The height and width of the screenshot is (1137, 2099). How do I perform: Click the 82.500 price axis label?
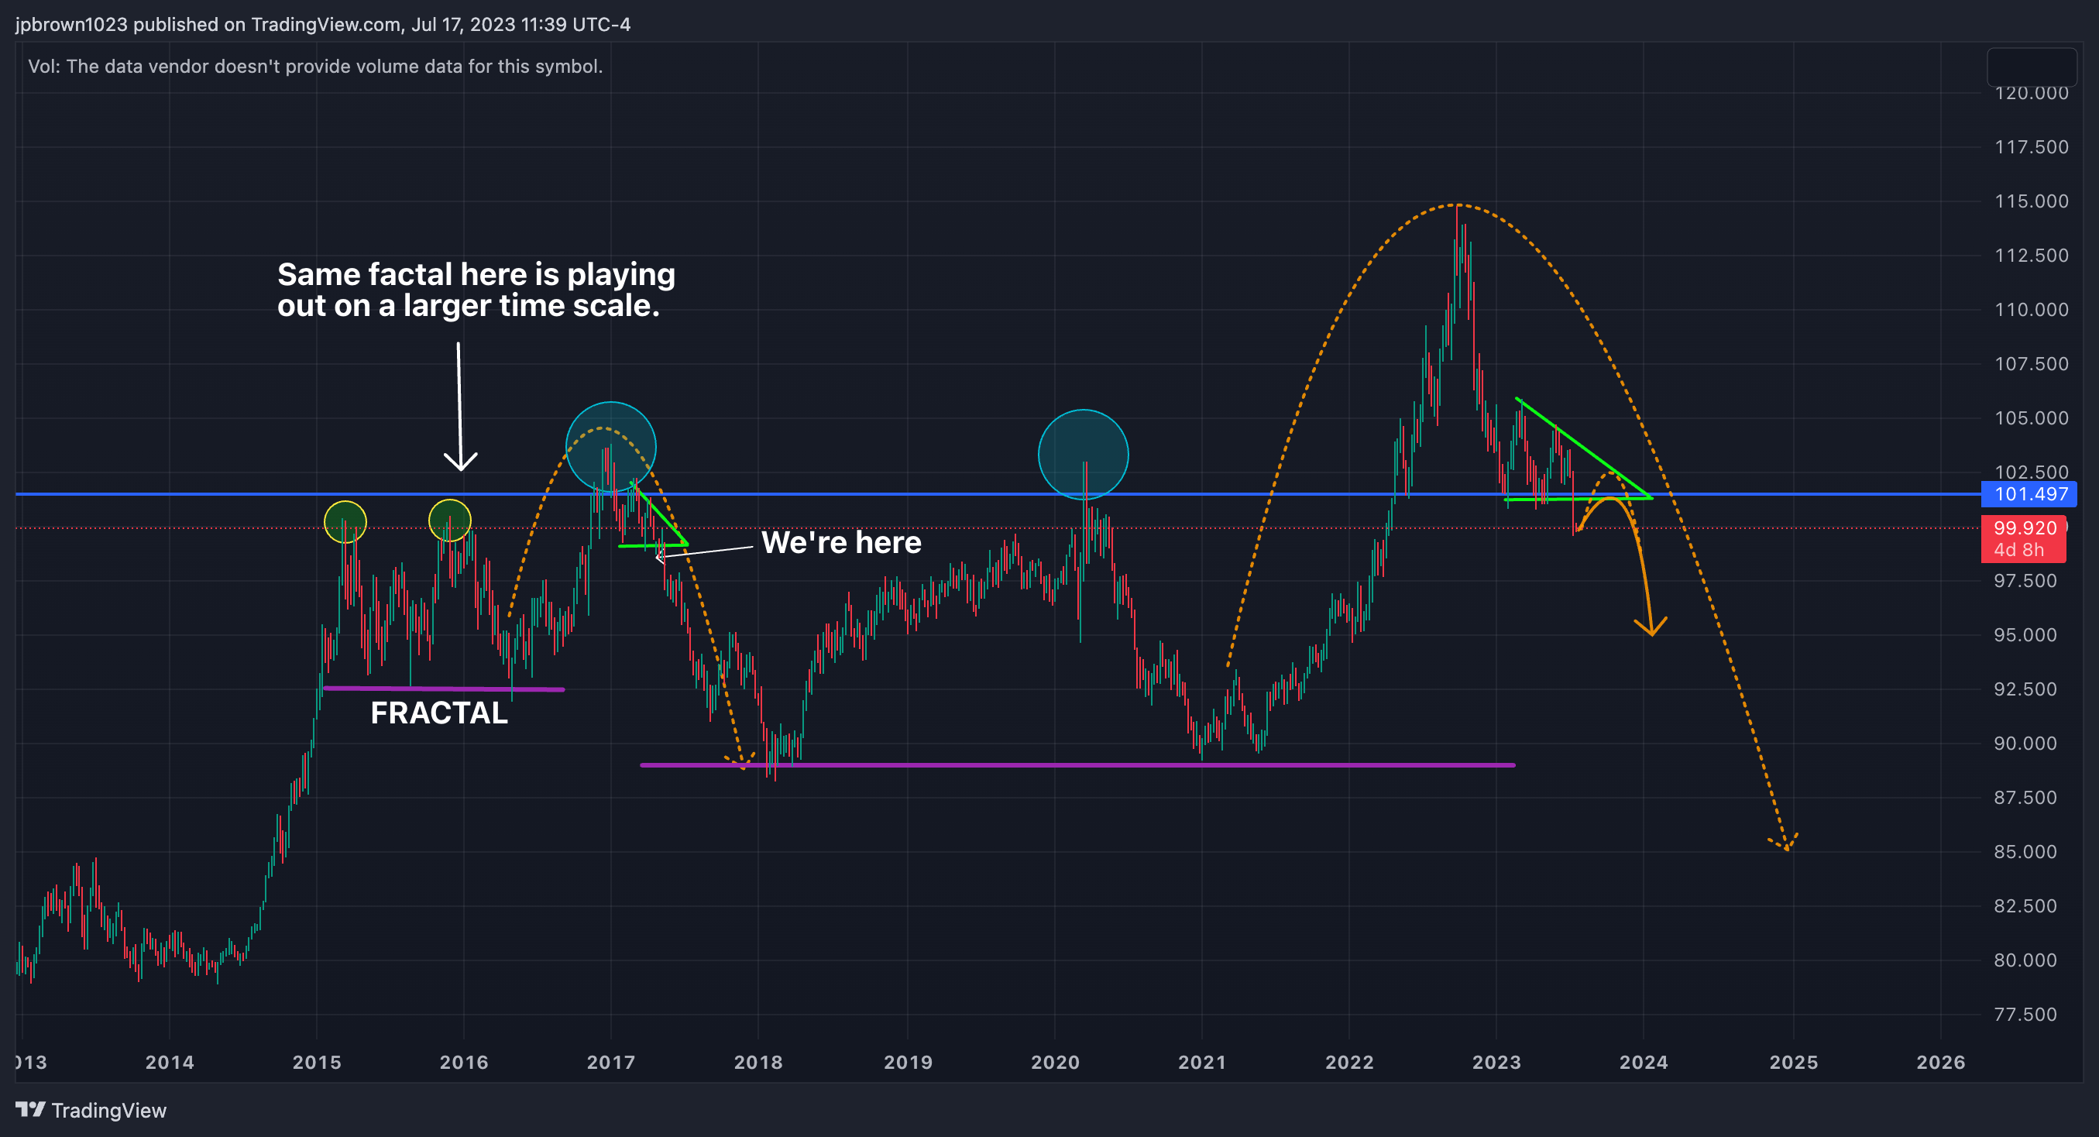pos(2025,905)
